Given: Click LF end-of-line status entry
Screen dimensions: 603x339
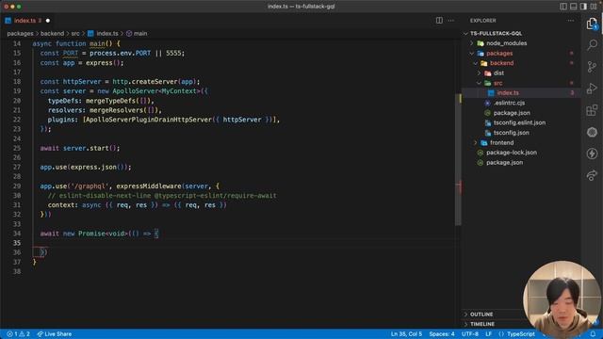Looking at the screenshot, I should tap(488, 334).
